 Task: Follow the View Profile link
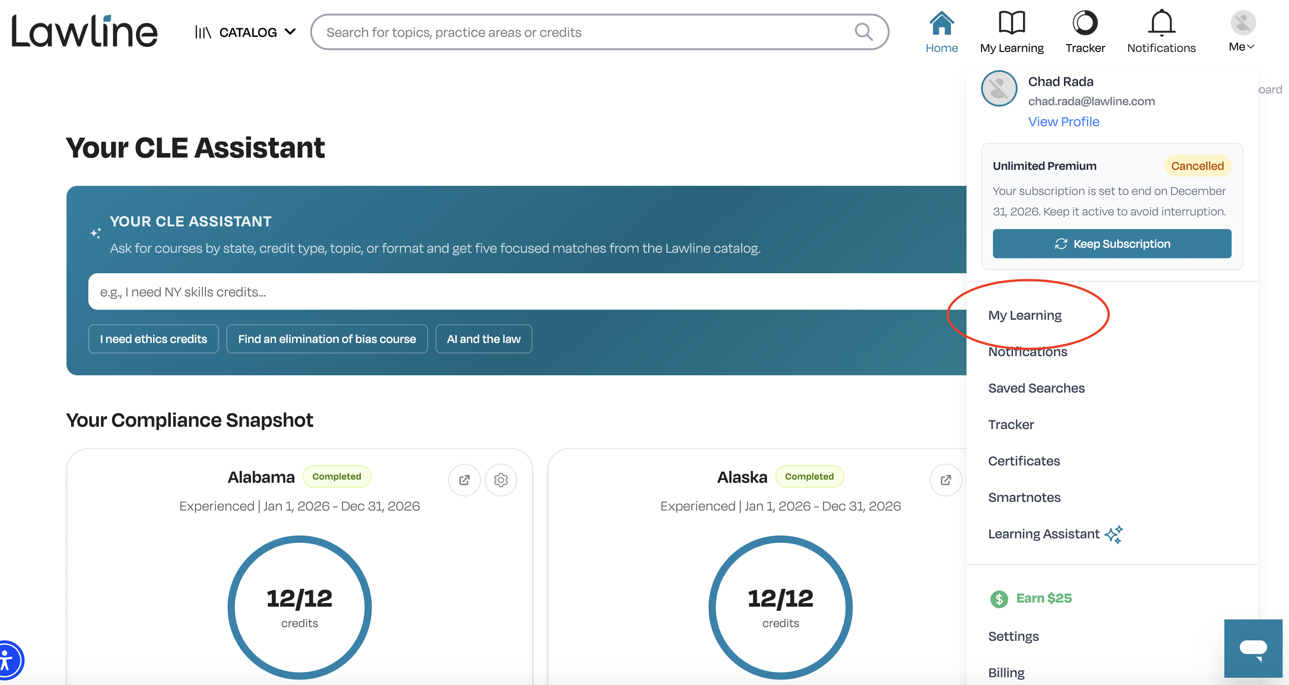tap(1064, 122)
